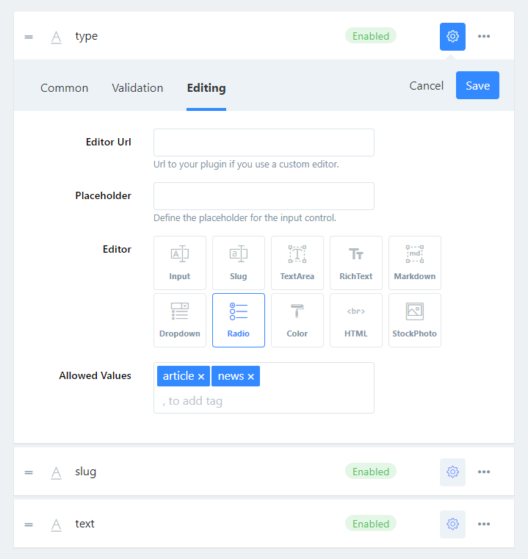Choose the Slug editor option

point(239,263)
